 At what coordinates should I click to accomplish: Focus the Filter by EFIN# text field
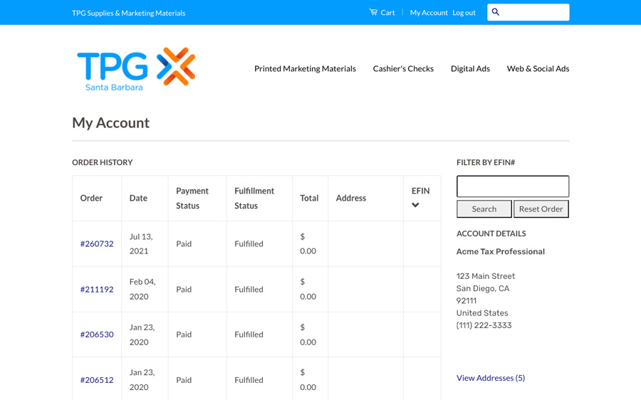click(513, 186)
